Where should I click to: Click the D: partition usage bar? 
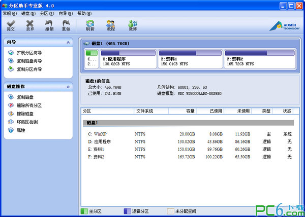click(129, 53)
